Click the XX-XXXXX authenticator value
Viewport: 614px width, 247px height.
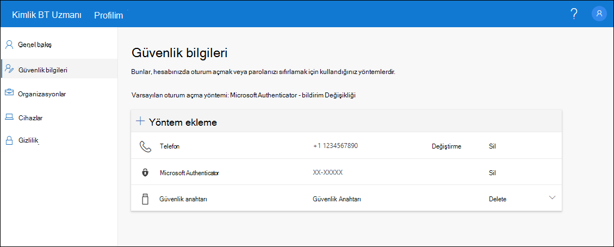tap(328, 172)
